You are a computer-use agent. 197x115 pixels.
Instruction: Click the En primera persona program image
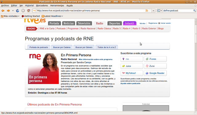[x=43, y=68]
